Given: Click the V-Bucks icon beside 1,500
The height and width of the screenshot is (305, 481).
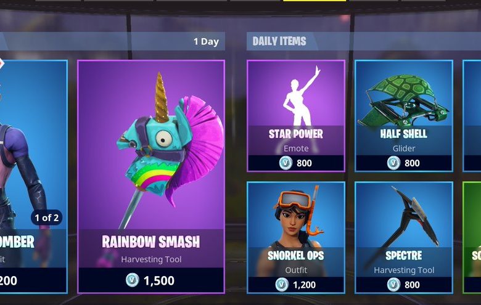Looking at the screenshot, I should point(132,280).
